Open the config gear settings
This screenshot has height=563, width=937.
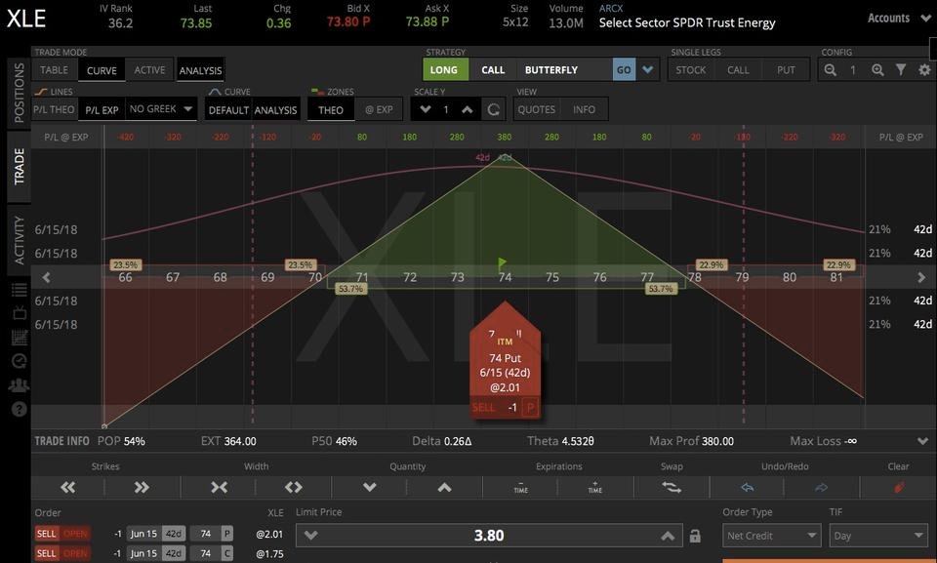pyautogui.click(x=924, y=70)
